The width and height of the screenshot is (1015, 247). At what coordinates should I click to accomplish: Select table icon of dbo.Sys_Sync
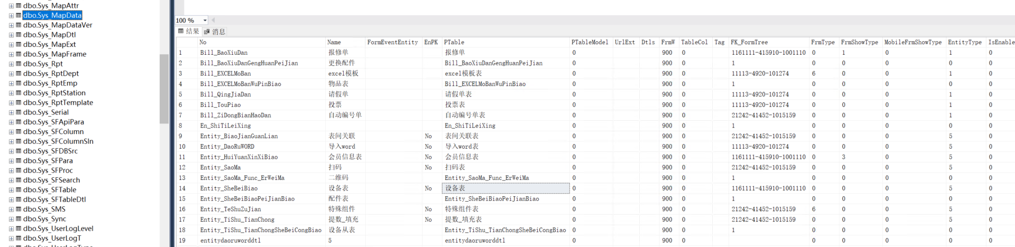coord(19,219)
